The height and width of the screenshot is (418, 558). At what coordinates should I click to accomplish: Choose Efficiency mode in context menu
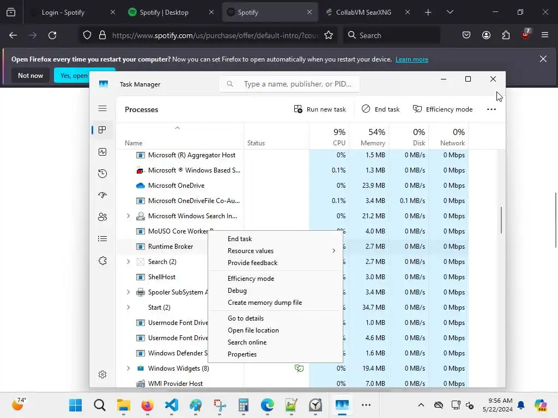tap(275, 278)
